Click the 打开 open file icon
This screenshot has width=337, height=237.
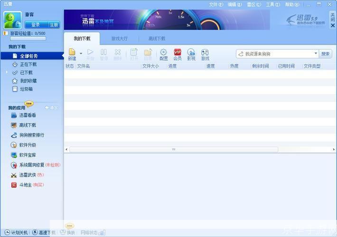[x=134, y=55]
